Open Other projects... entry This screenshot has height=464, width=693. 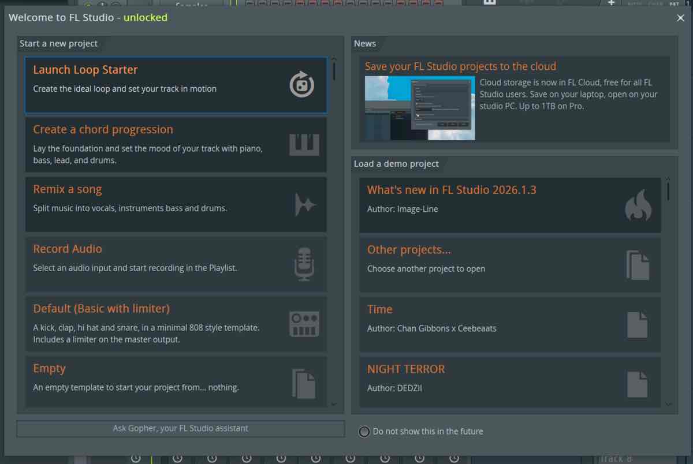(510, 265)
